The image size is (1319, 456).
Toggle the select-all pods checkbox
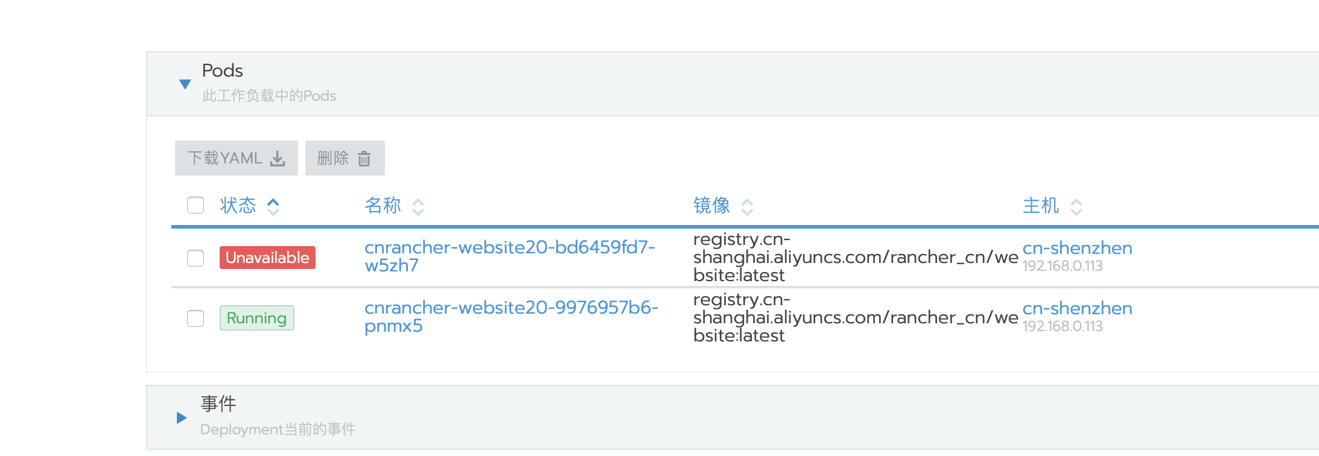(x=195, y=205)
